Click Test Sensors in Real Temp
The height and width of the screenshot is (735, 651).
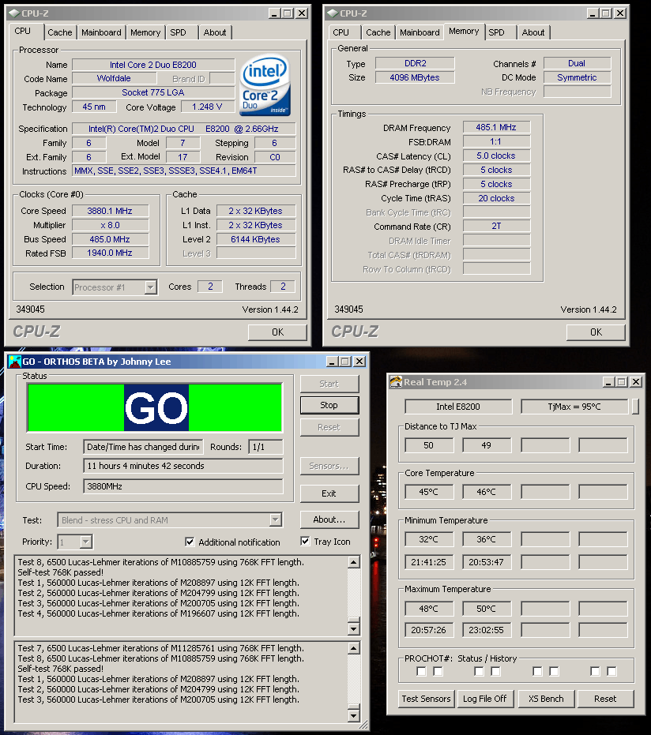426,699
